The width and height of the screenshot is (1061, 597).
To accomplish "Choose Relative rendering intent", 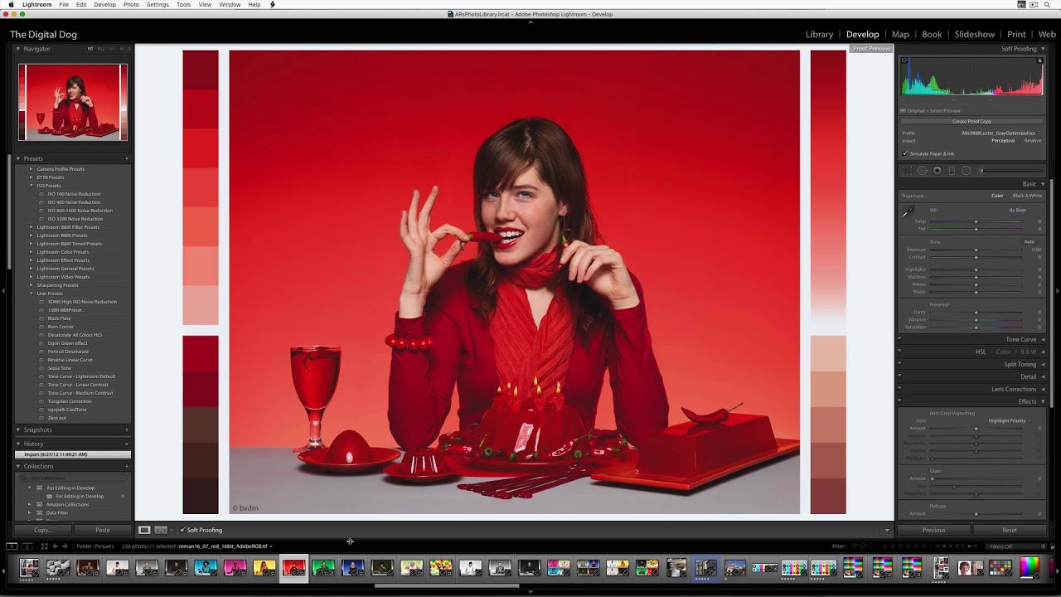I will coord(1033,140).
